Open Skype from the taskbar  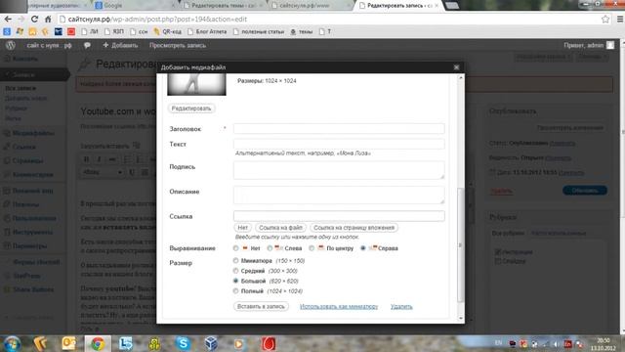point(183,343)
